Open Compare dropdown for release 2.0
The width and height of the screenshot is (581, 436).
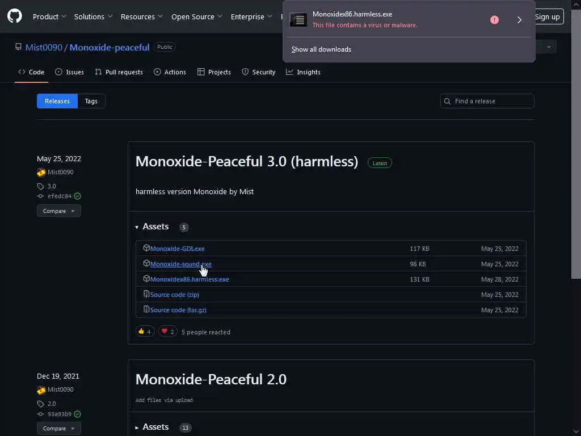(x=59, y=428)
